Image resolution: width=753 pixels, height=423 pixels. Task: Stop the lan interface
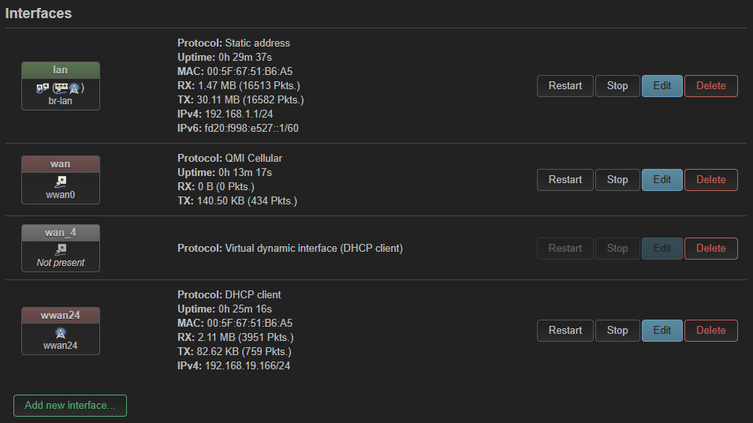pos(617,86)
